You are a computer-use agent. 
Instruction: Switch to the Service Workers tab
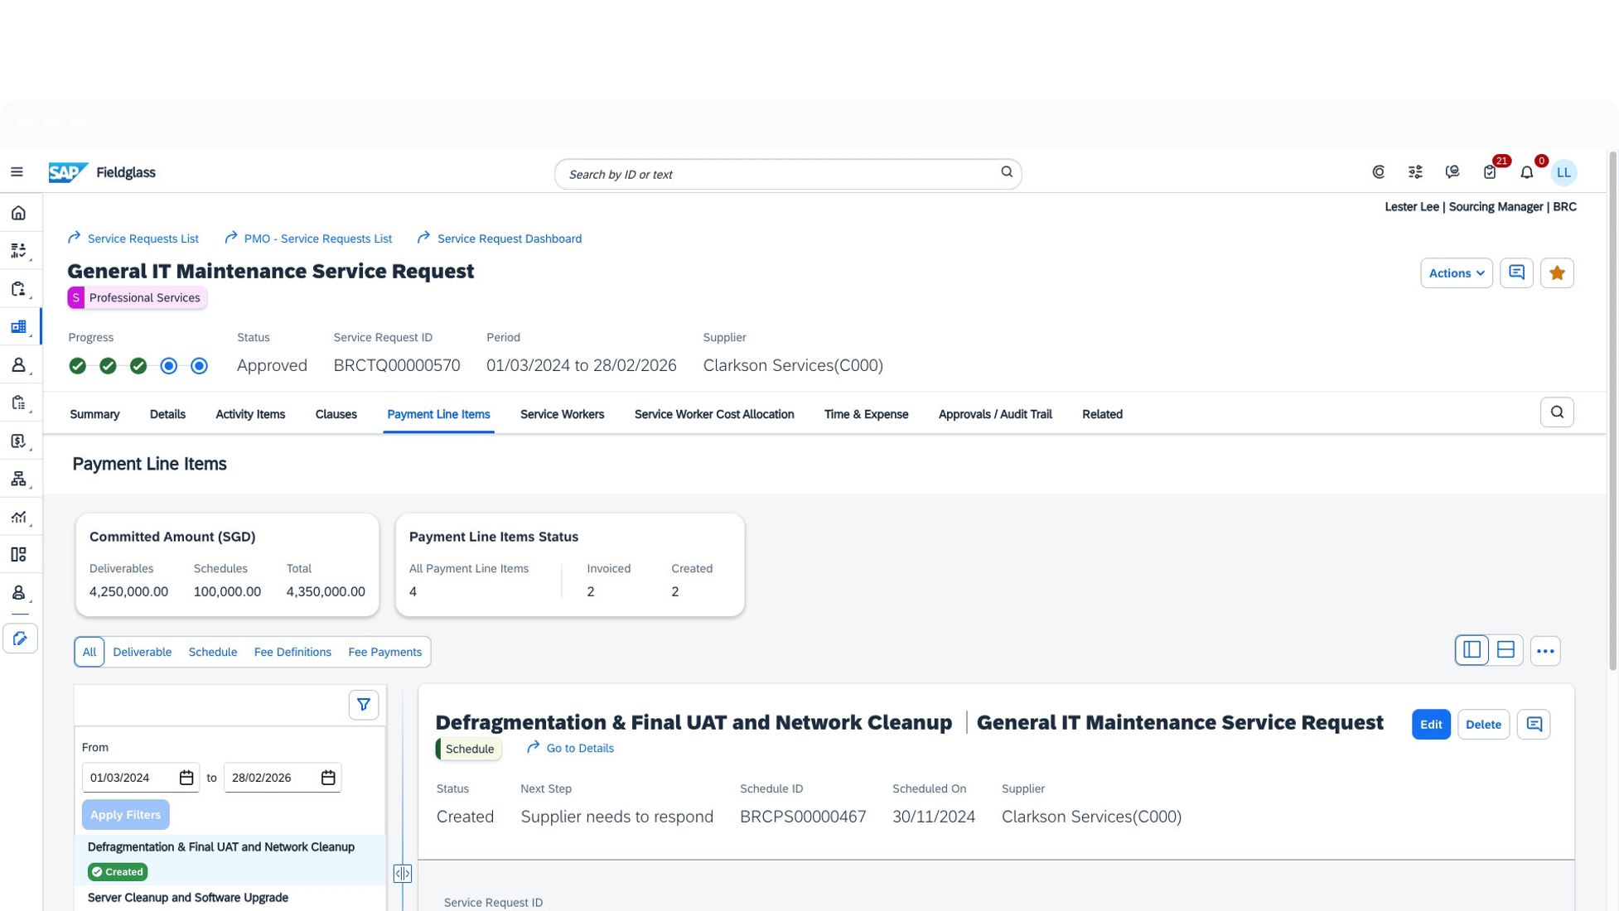coord(562,415)
